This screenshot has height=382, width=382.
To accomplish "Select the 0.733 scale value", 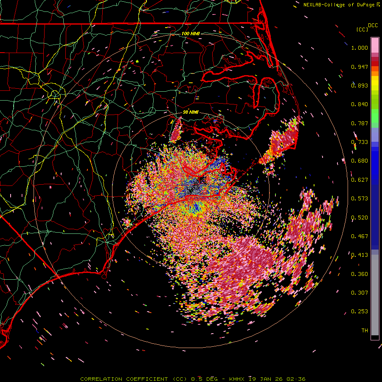I will click(x=360, y=142).
